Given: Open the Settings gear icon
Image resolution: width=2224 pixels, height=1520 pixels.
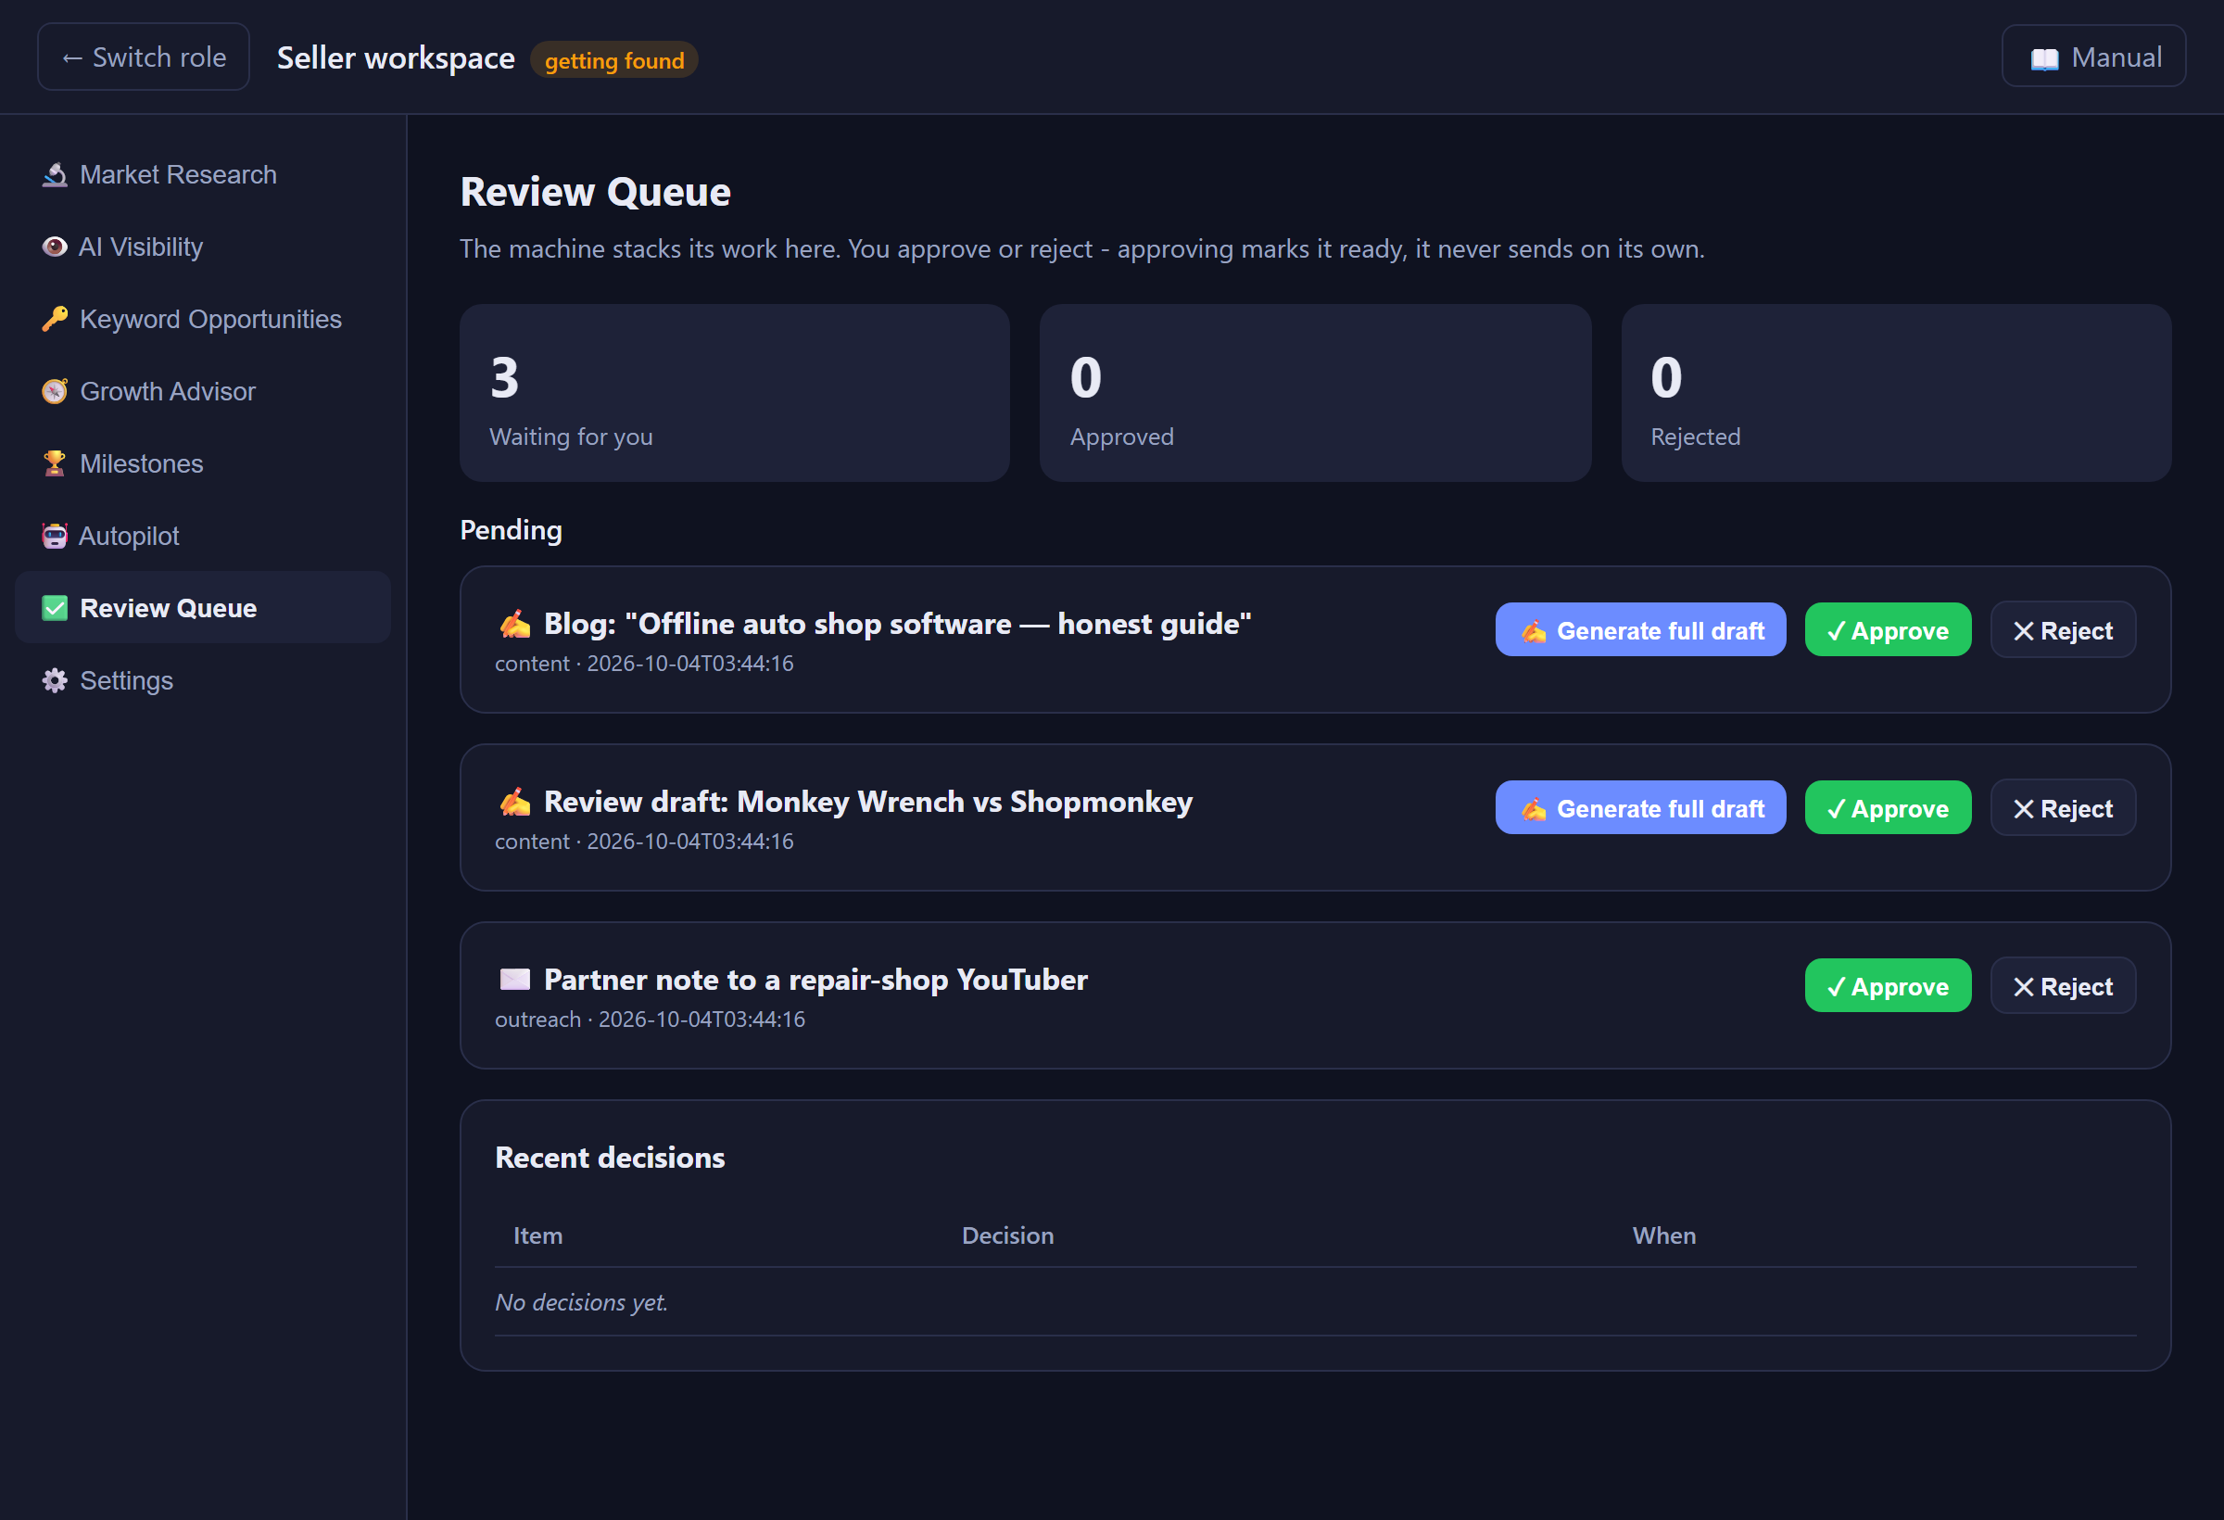Looking at the screenshot, I should (55, 680).
